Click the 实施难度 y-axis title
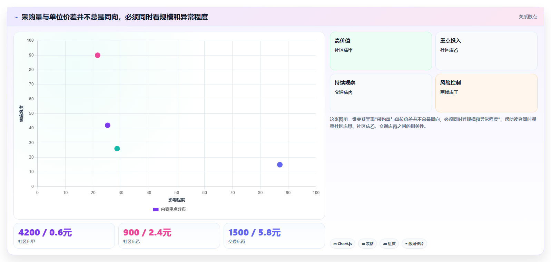This screenshot has height=262, width=551. [21, 114]
